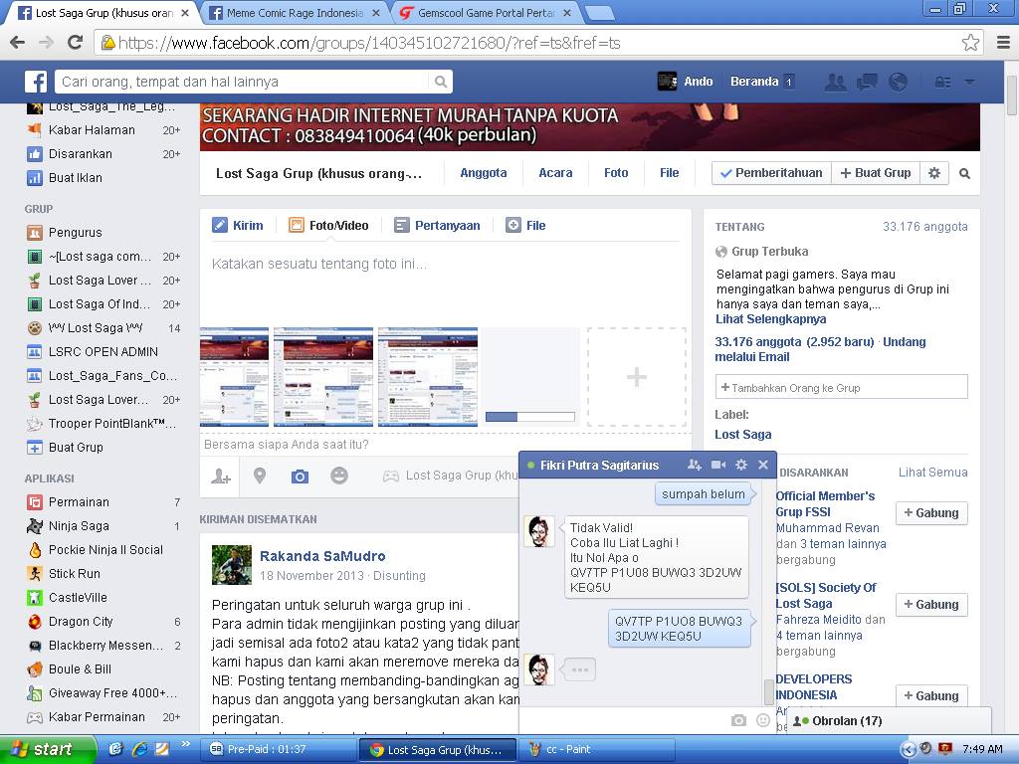Click the chat window scrollbar thumb

769,692
